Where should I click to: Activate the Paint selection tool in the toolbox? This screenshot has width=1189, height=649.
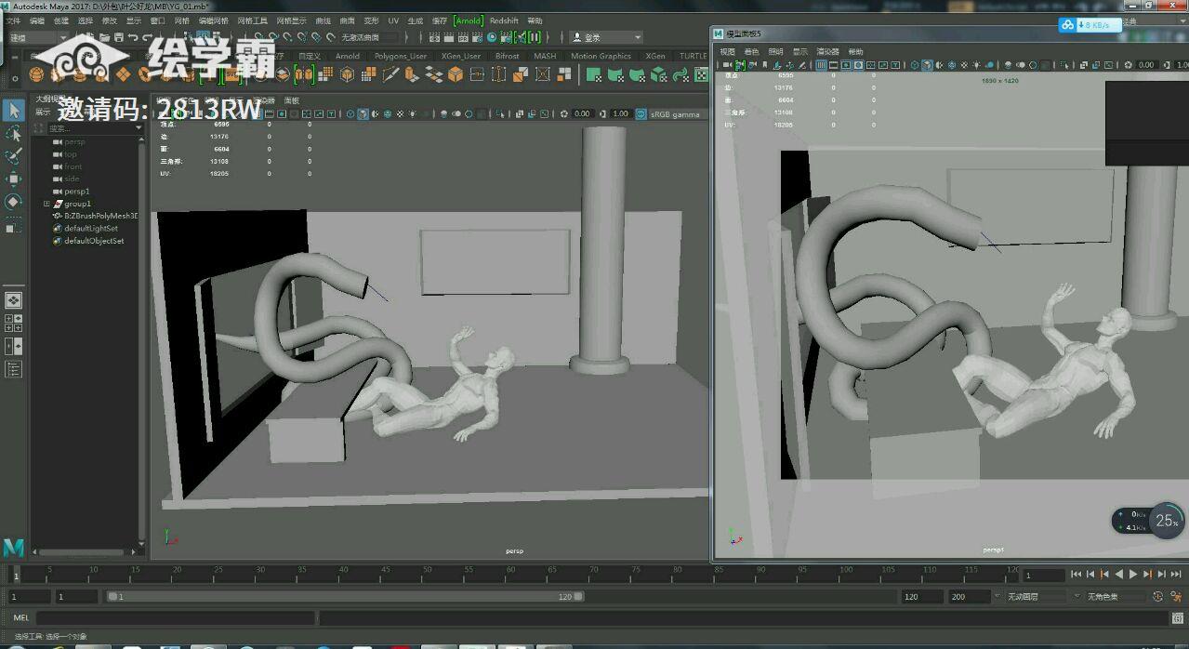pos(13,156)
